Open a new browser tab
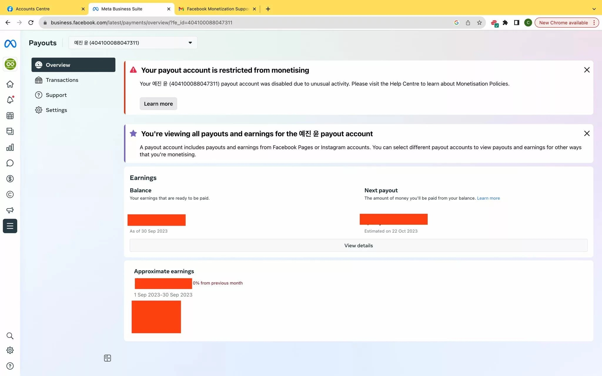 [x=268, y=9]
